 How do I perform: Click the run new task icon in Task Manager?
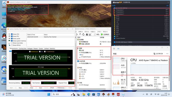tap(154, 53)
